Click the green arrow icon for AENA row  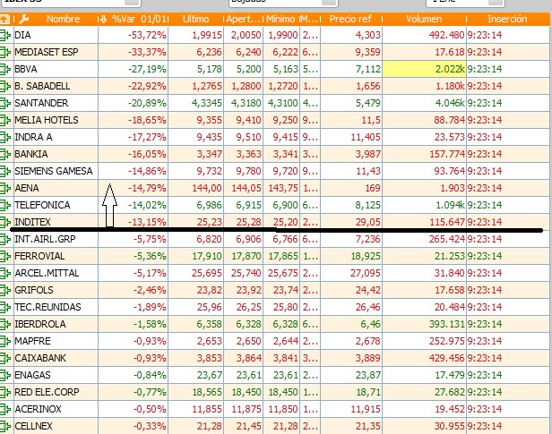click(x=5, y=188)
